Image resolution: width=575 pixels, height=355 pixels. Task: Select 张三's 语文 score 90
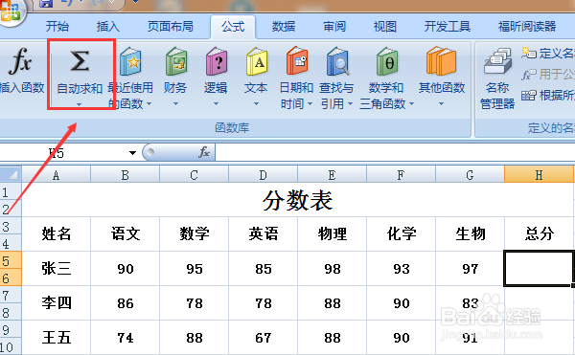pos(125,269)
